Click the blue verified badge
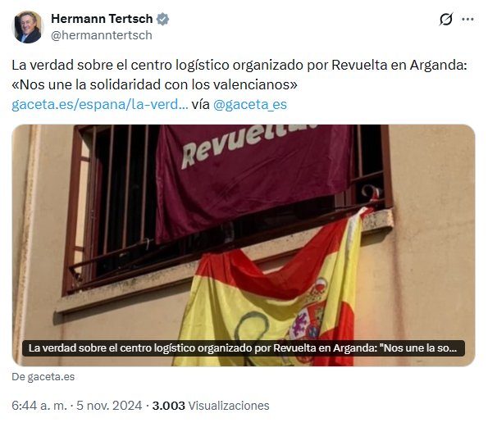Viewport: 488px width, 427px height. [162, 19]
